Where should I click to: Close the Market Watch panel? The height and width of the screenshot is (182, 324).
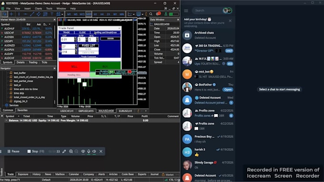54,19
